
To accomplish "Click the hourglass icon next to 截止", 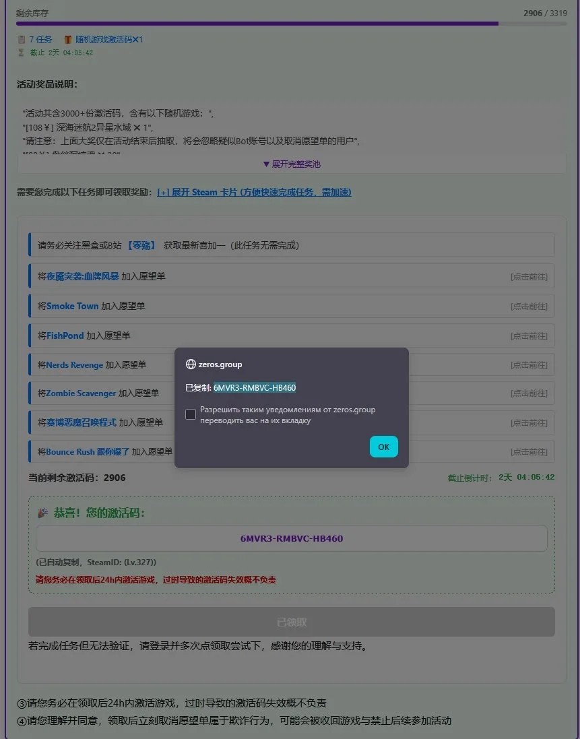I will (21, 53).
